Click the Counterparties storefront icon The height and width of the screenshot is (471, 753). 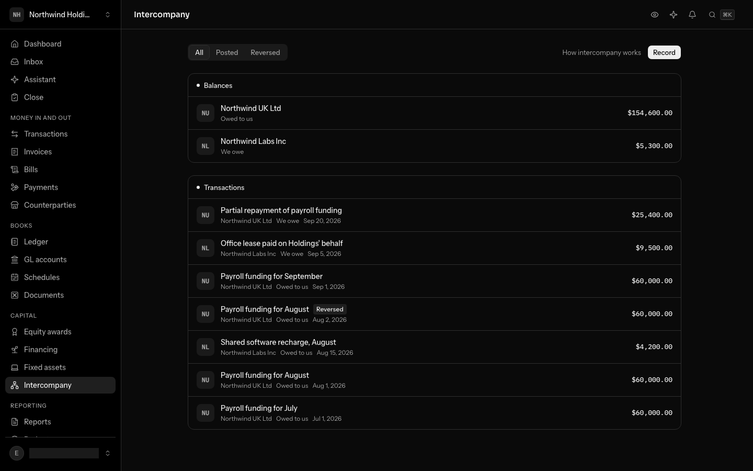coord(15,205)
